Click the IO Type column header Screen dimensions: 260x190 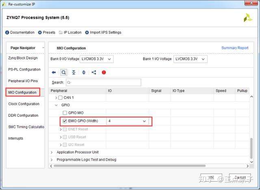click(x=192, y=91)
